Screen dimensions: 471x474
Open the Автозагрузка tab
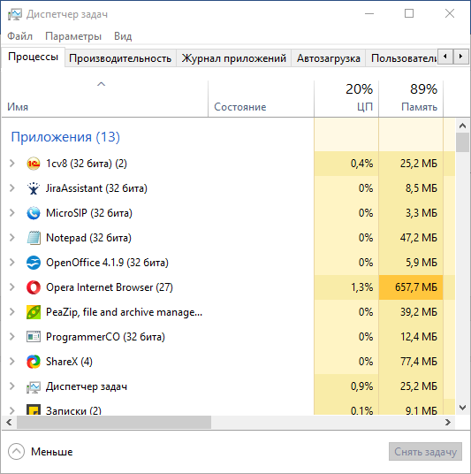pyautogui.click(x=329, y=58)
